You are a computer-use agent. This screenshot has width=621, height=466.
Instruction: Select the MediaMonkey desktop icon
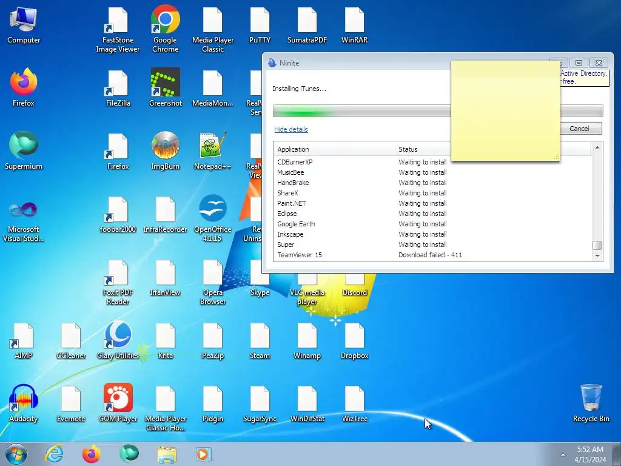213,89
